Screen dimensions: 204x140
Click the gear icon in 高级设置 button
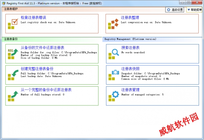pyautogui.click(x=169, y=10)
